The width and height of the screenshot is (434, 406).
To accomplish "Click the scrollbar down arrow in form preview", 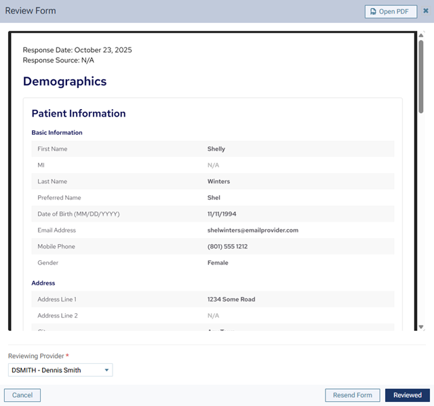I will 421,327.
